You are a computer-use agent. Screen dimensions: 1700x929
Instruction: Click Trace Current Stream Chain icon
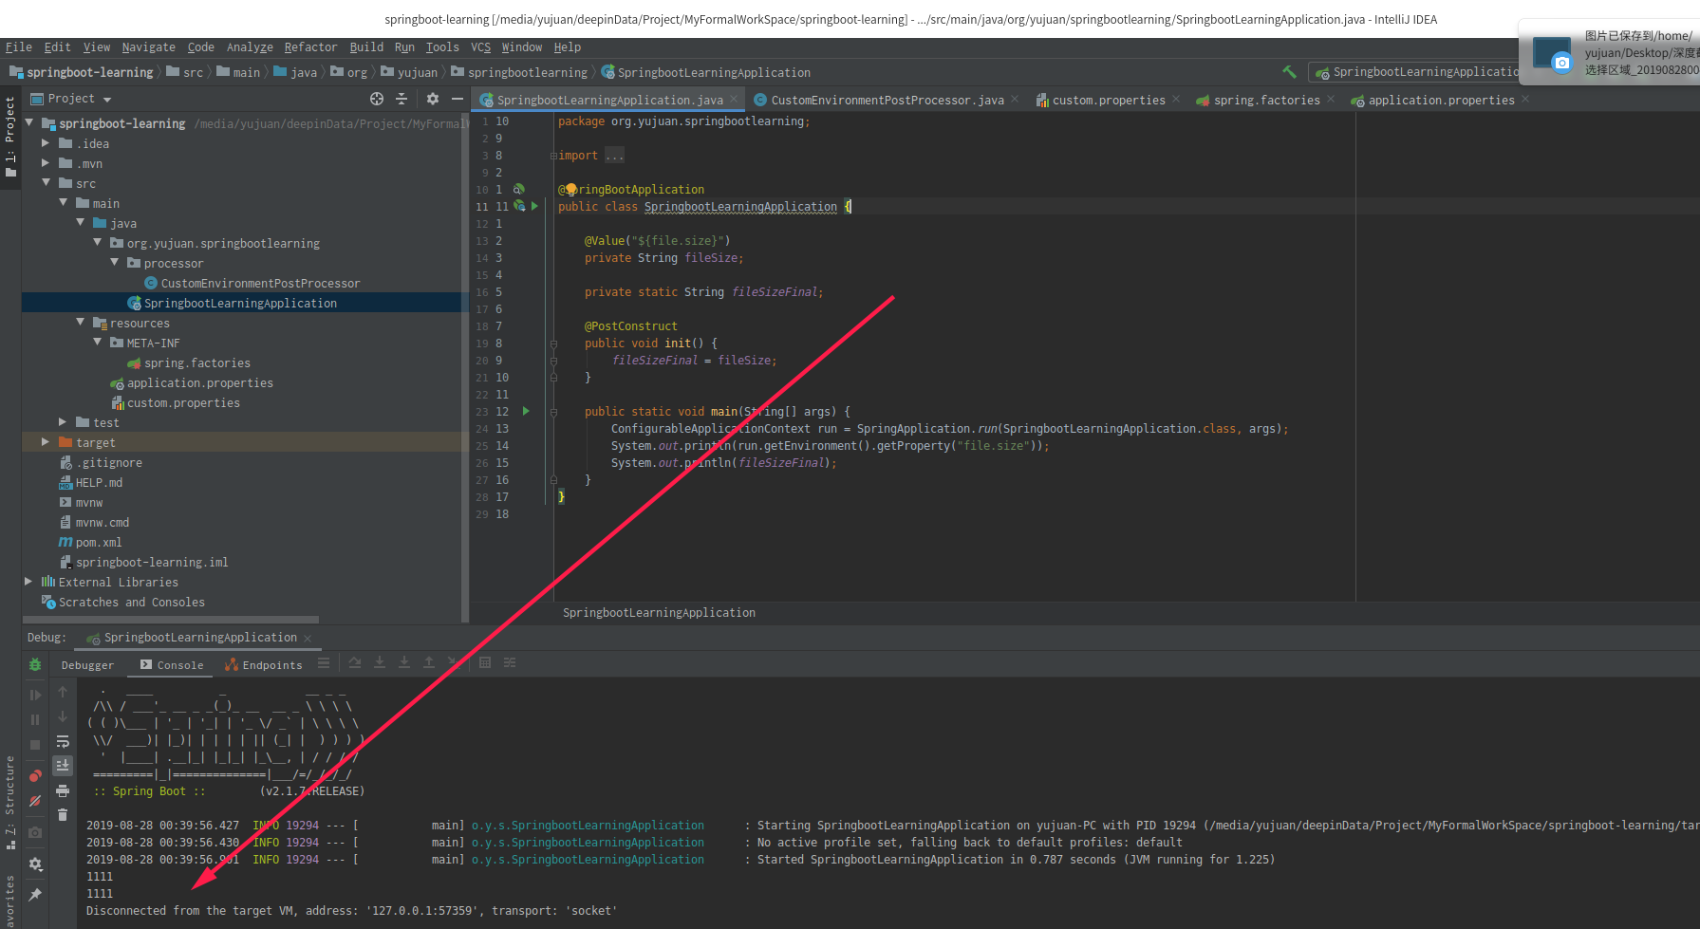pos(510,662)
